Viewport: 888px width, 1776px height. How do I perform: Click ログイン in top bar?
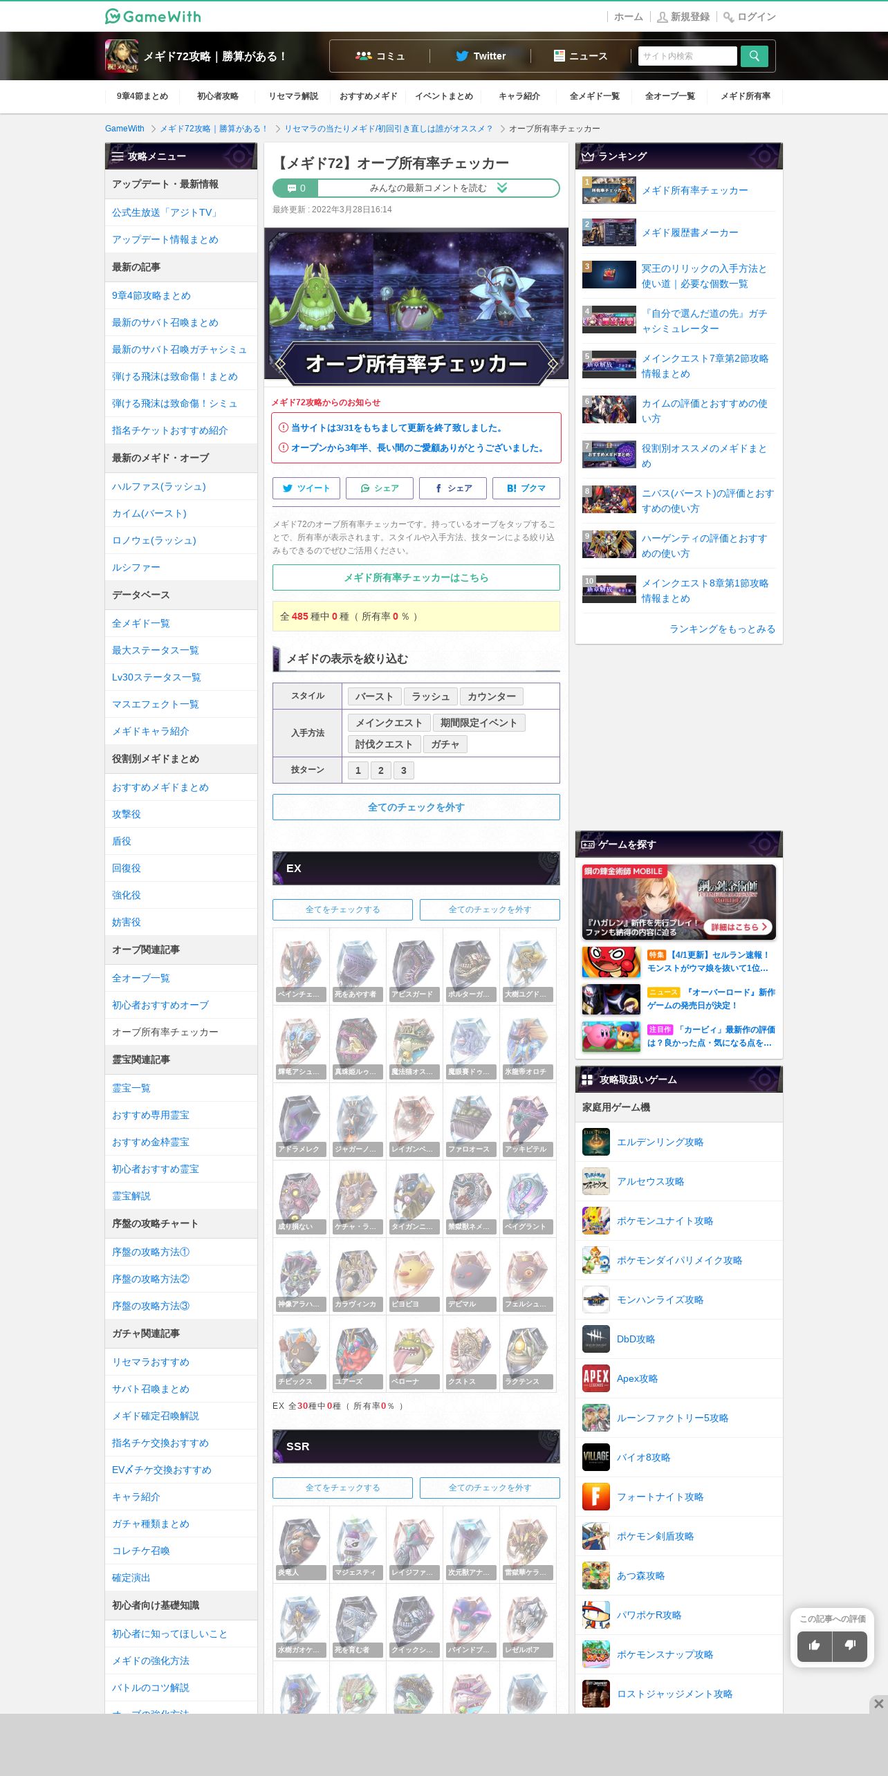click(x=750, y=17)
